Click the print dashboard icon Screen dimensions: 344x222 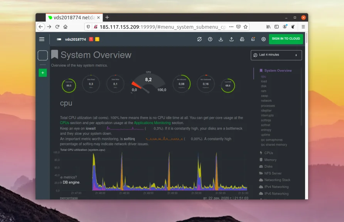[242, 39]
